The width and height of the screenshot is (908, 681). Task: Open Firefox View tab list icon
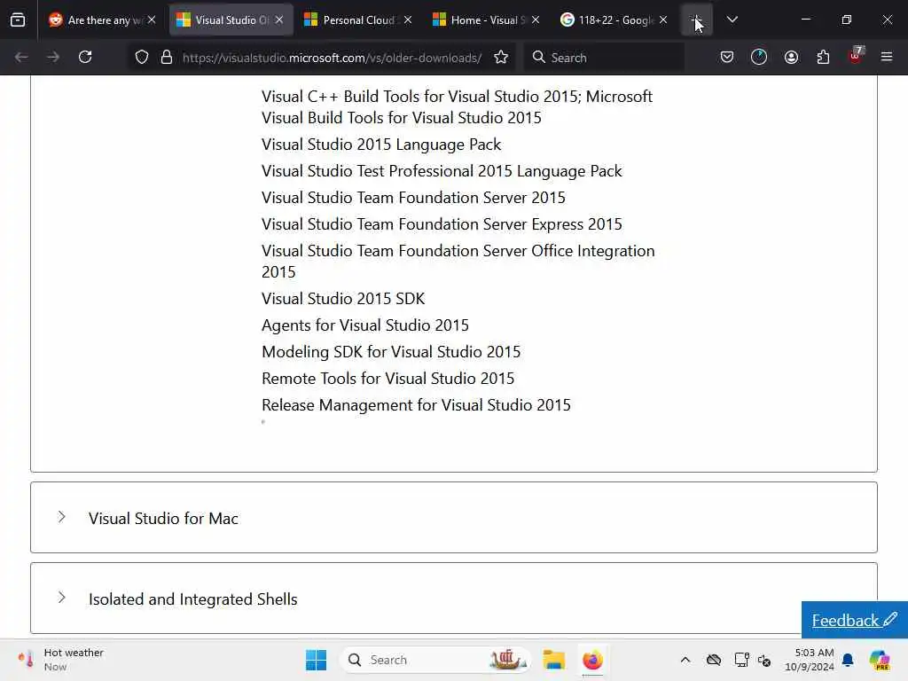point(18,20)
